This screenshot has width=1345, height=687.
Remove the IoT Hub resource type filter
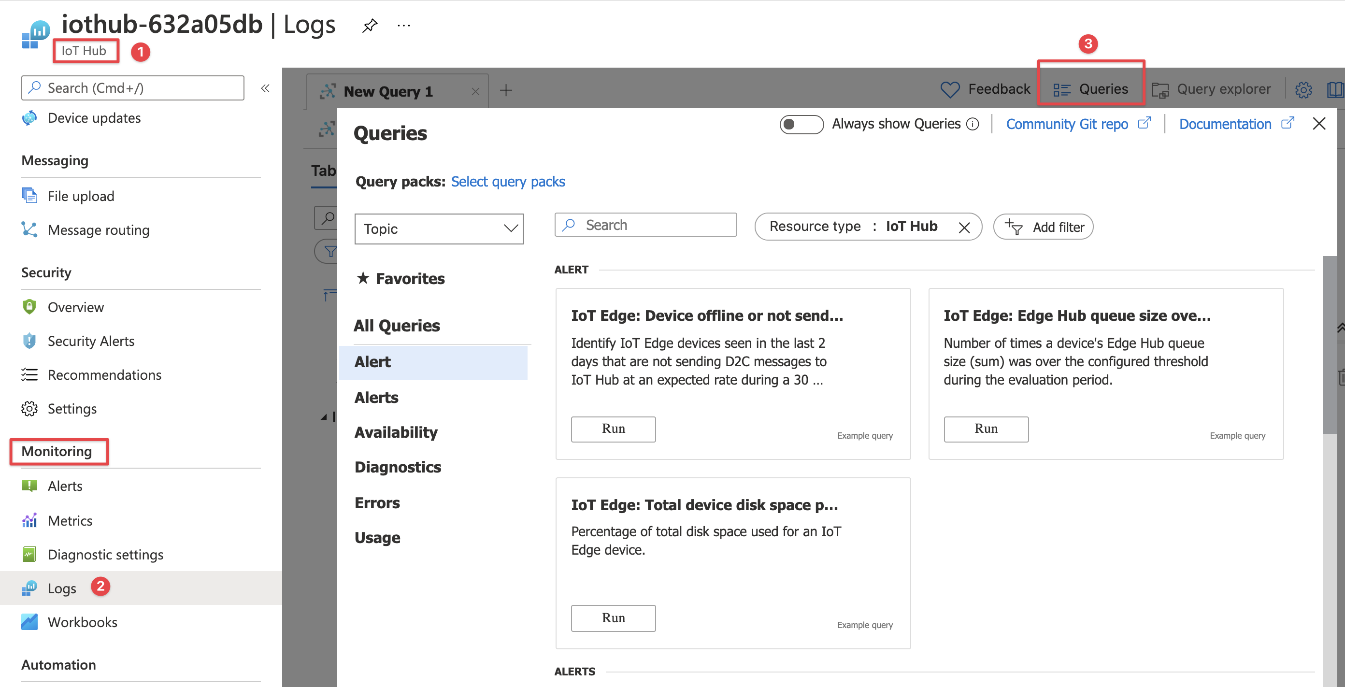coord(964,227)
